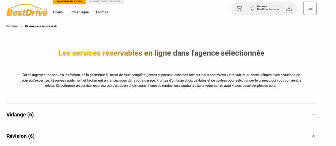Click the Révision (6) heading

20,136
